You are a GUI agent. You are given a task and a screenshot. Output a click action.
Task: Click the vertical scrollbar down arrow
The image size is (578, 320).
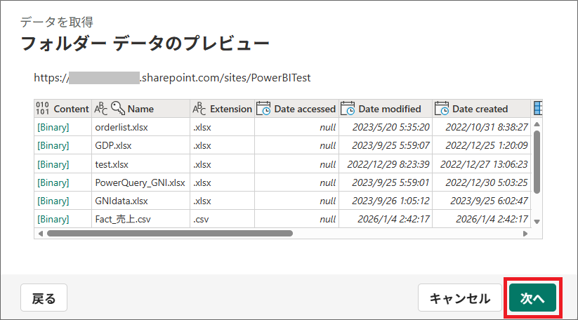tap(537, 221)
